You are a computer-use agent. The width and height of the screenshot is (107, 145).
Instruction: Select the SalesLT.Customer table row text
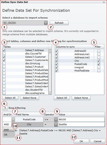coord(36,57)
